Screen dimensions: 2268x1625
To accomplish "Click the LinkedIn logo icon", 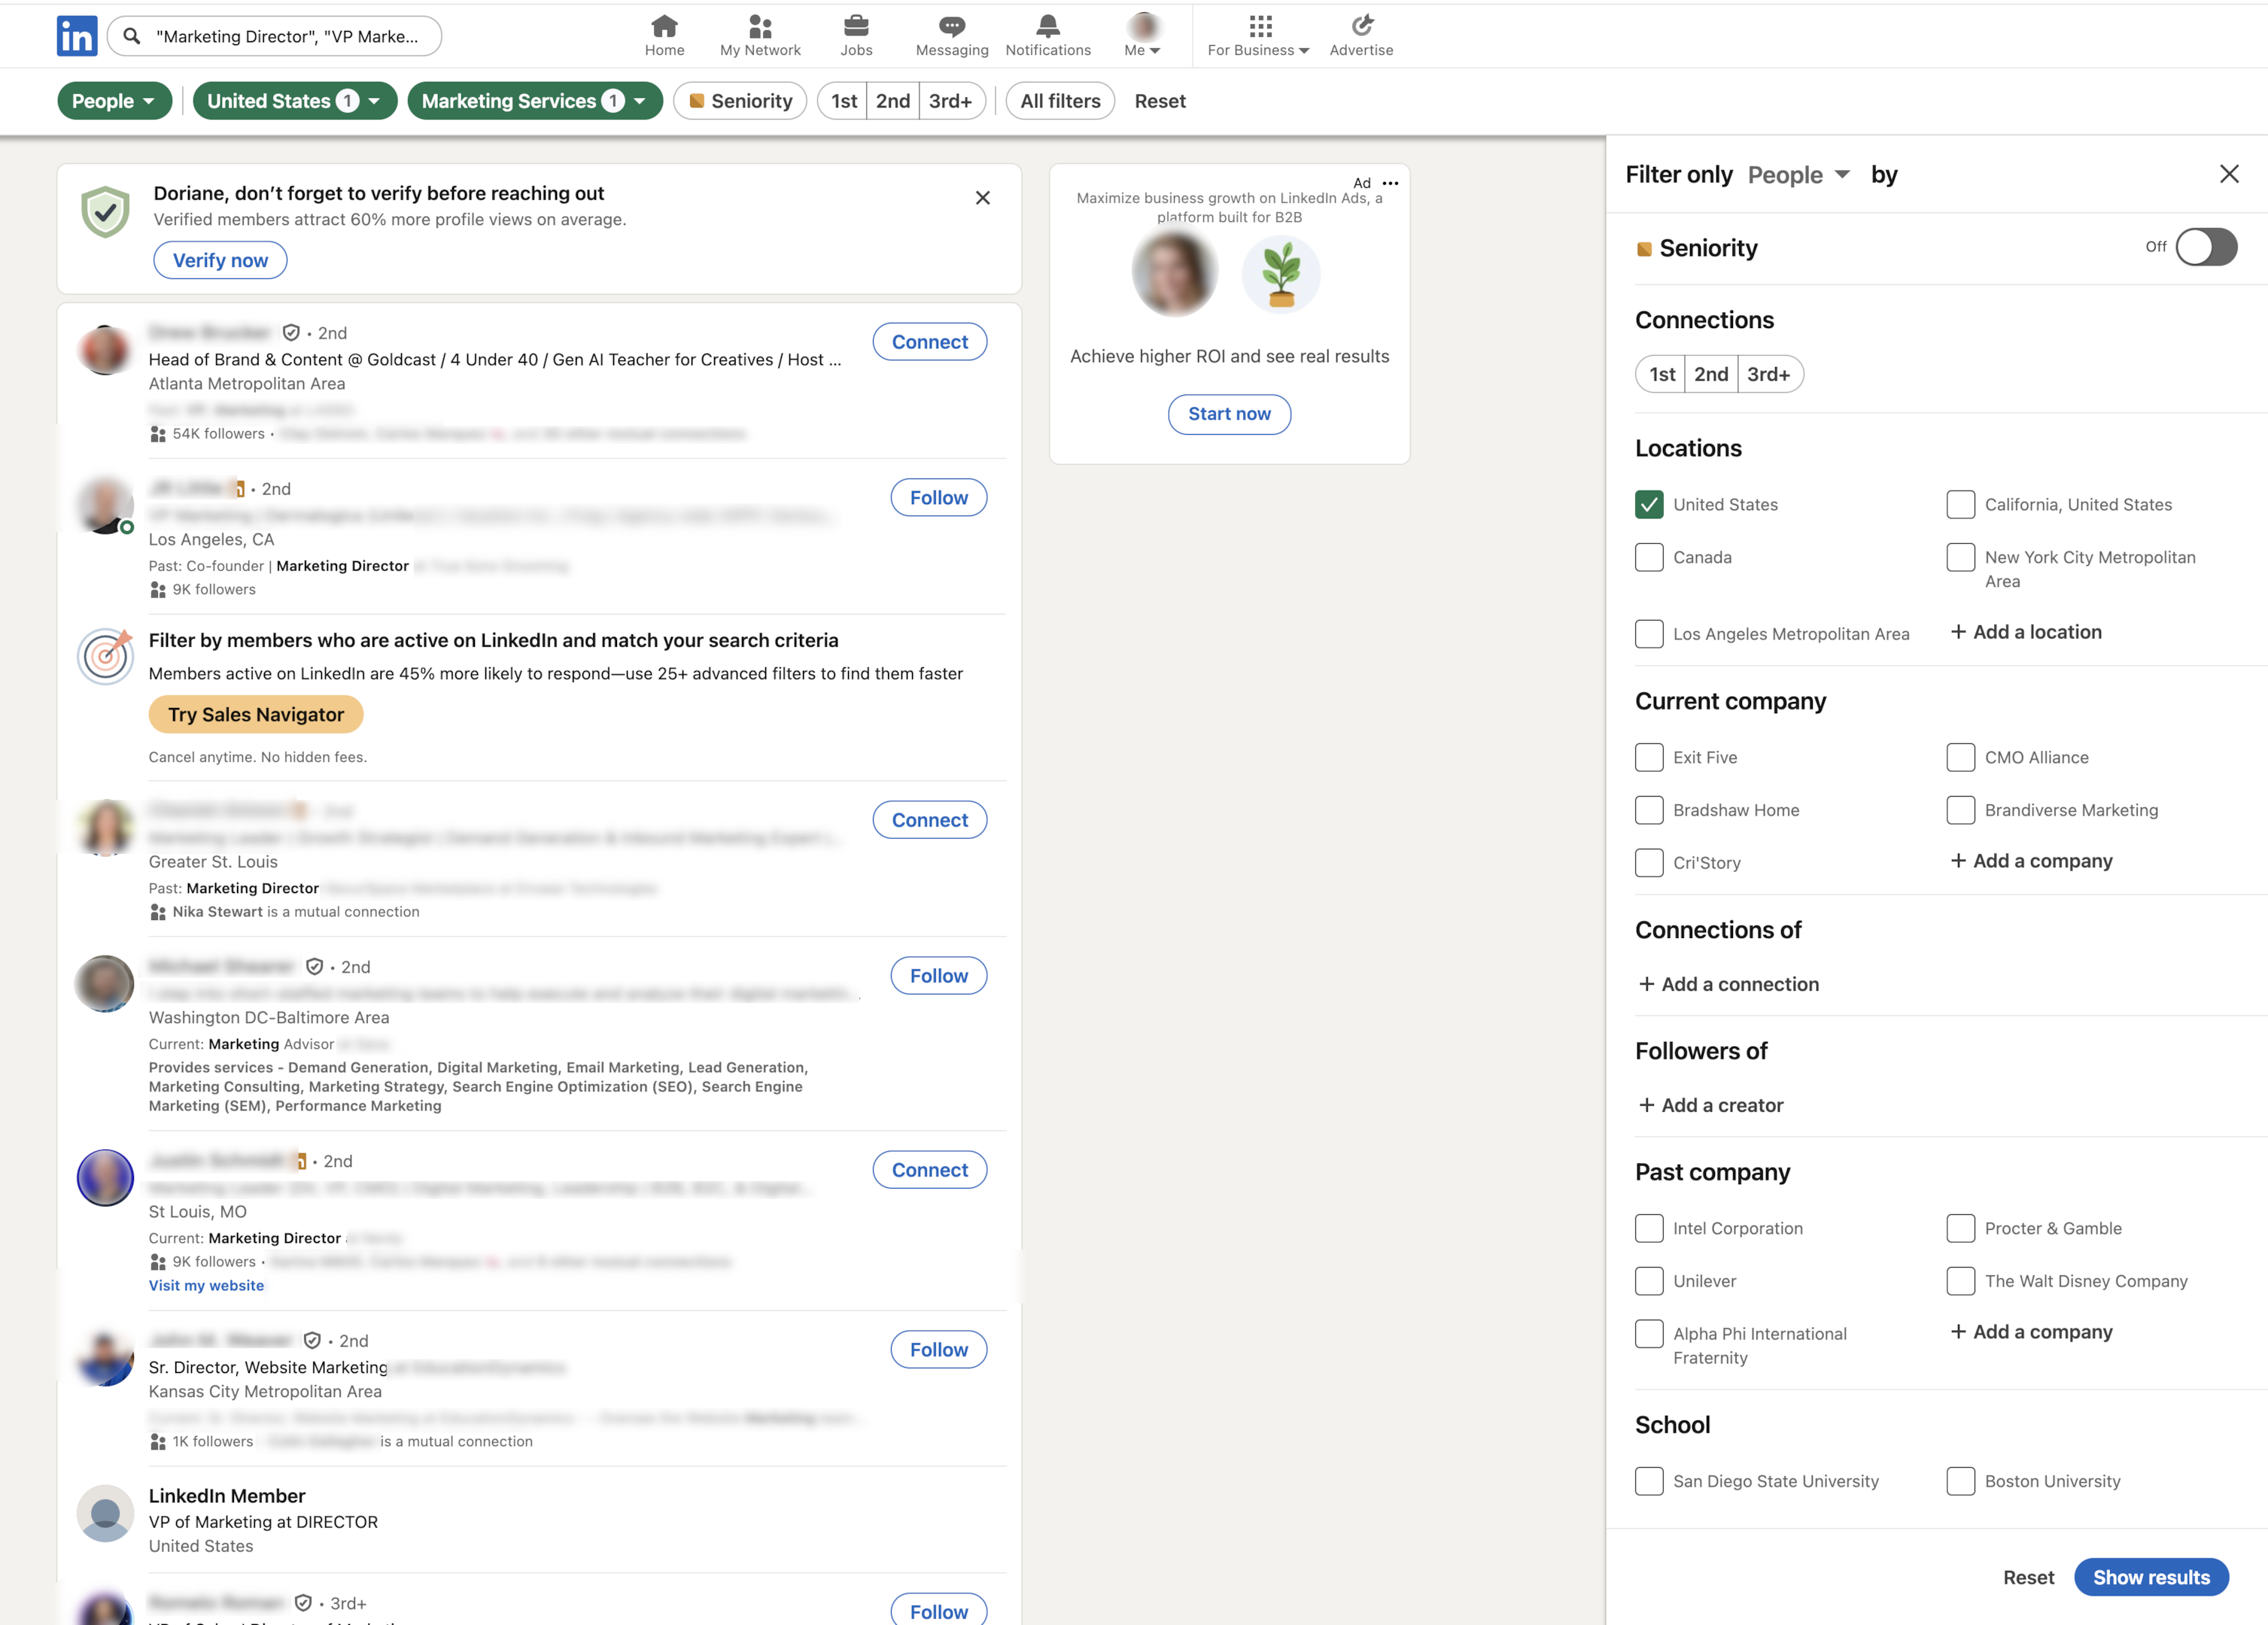I will (77, 36).
